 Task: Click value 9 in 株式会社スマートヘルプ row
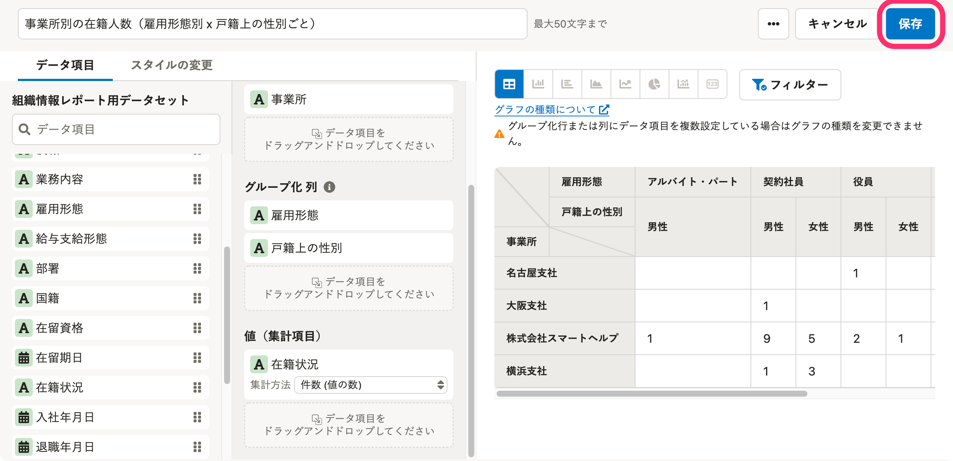click(773, 339)
